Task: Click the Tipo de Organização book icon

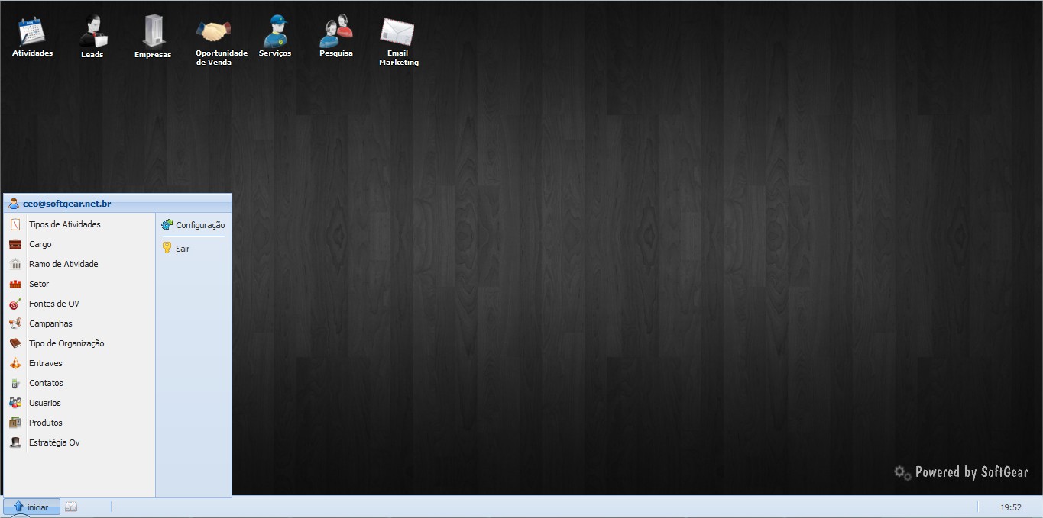Action: tap(15, 343)
